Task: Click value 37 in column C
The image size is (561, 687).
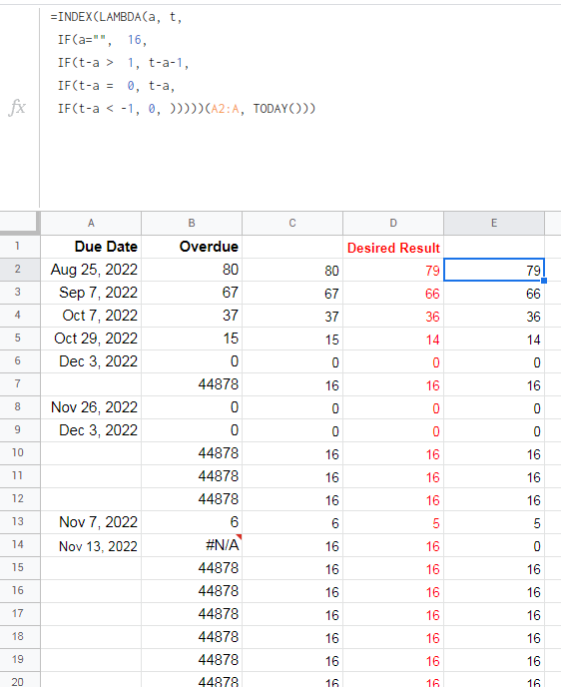Action: tap(292, 316)
